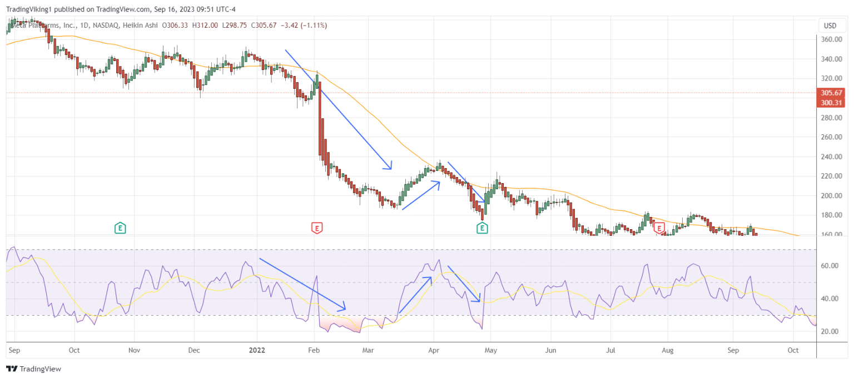Select the short down arrow in RSI pane
The image size is (854, 379).
[464, 284]
